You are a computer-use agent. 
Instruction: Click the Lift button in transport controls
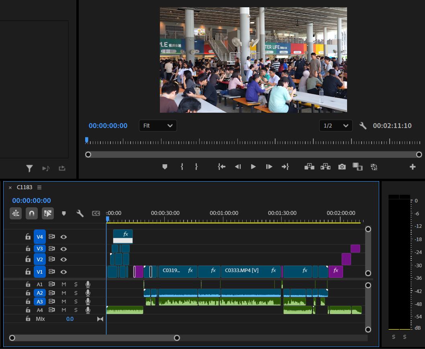[x=309, y=167]
